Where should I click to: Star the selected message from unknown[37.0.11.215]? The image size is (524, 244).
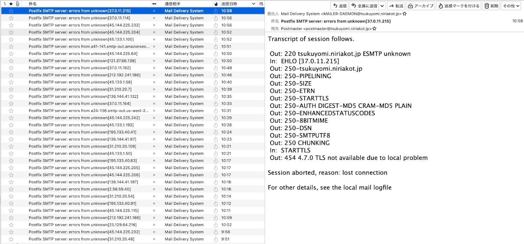click(11, 11)
